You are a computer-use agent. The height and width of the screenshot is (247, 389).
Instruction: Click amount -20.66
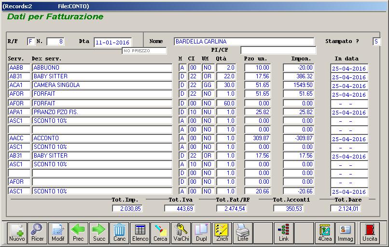pos(299,191)
